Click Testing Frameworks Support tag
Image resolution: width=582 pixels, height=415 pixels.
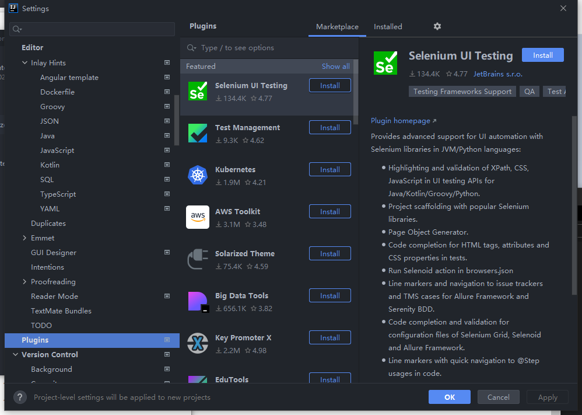pos(462,92)
